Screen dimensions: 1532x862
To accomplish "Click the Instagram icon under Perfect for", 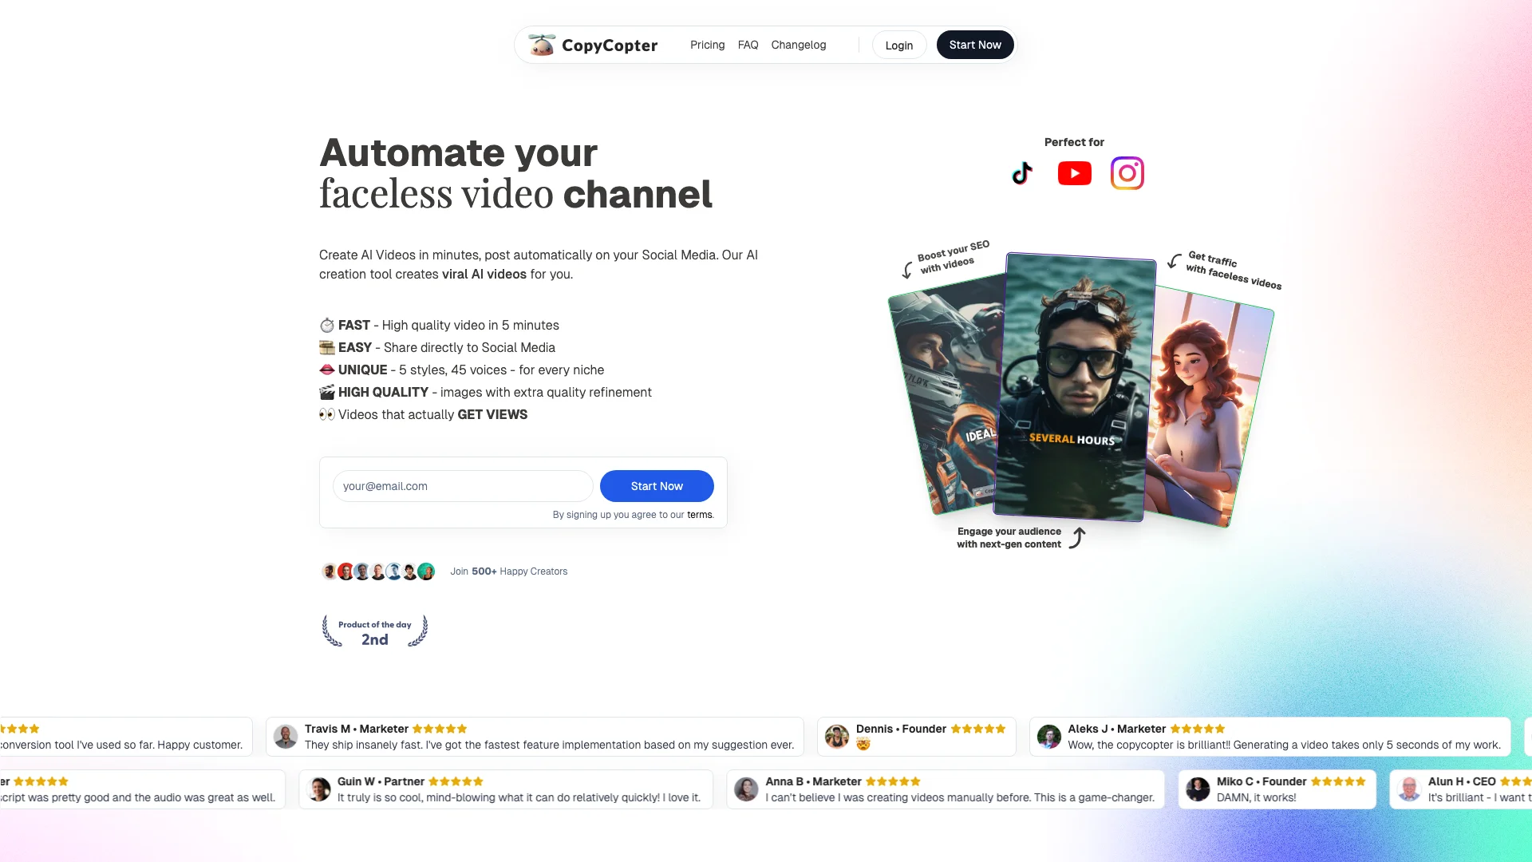I will pyautogui.click(x=1127, y=172).
